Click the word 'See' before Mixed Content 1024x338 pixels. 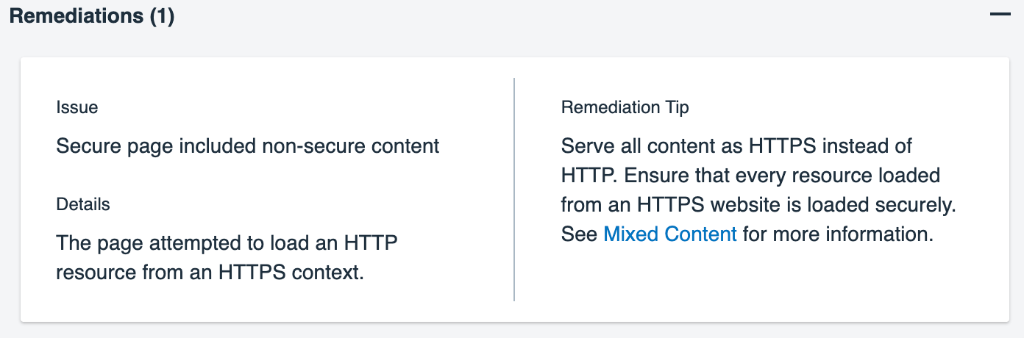pos(579,234)
